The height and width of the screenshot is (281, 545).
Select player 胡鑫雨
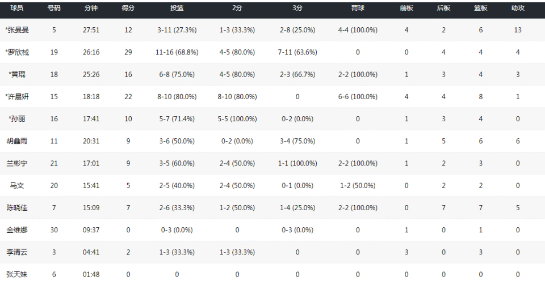[x=16, y=141]
